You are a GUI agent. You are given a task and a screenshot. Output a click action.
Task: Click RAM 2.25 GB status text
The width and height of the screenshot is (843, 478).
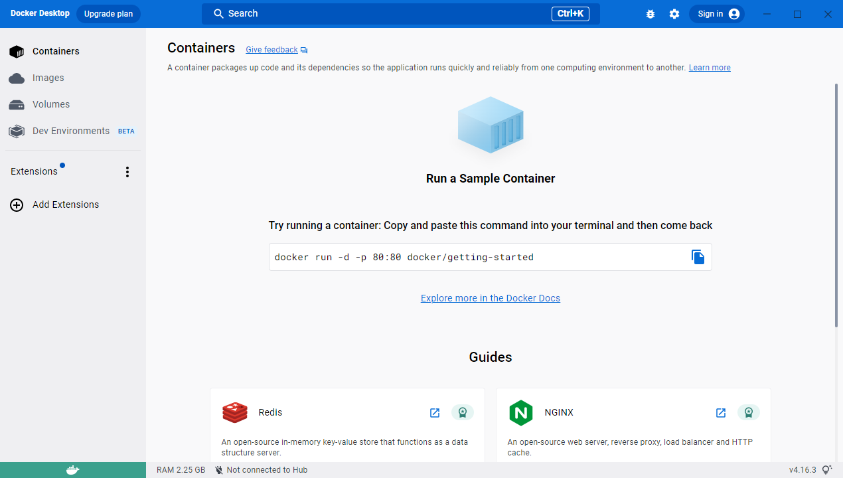(x=181, y=470)
